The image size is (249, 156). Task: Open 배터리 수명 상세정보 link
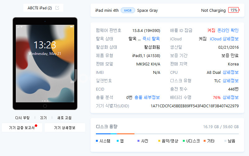click(231, 97)
